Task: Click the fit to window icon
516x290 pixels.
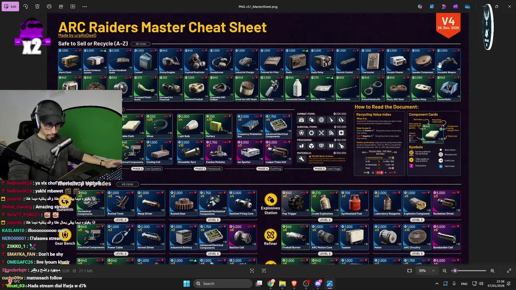Action: (x=410, y=271)
